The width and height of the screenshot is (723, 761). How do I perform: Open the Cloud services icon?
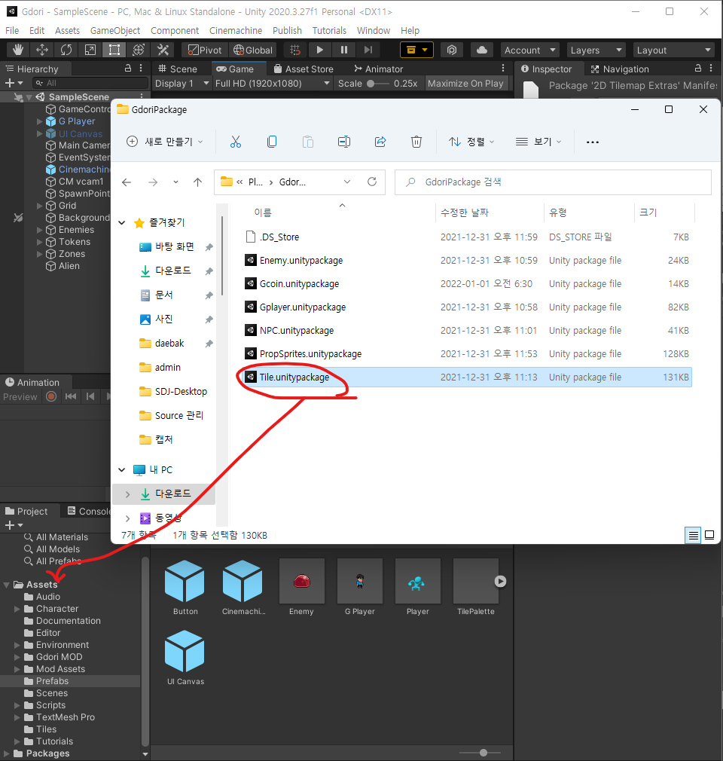pos(482,50)
